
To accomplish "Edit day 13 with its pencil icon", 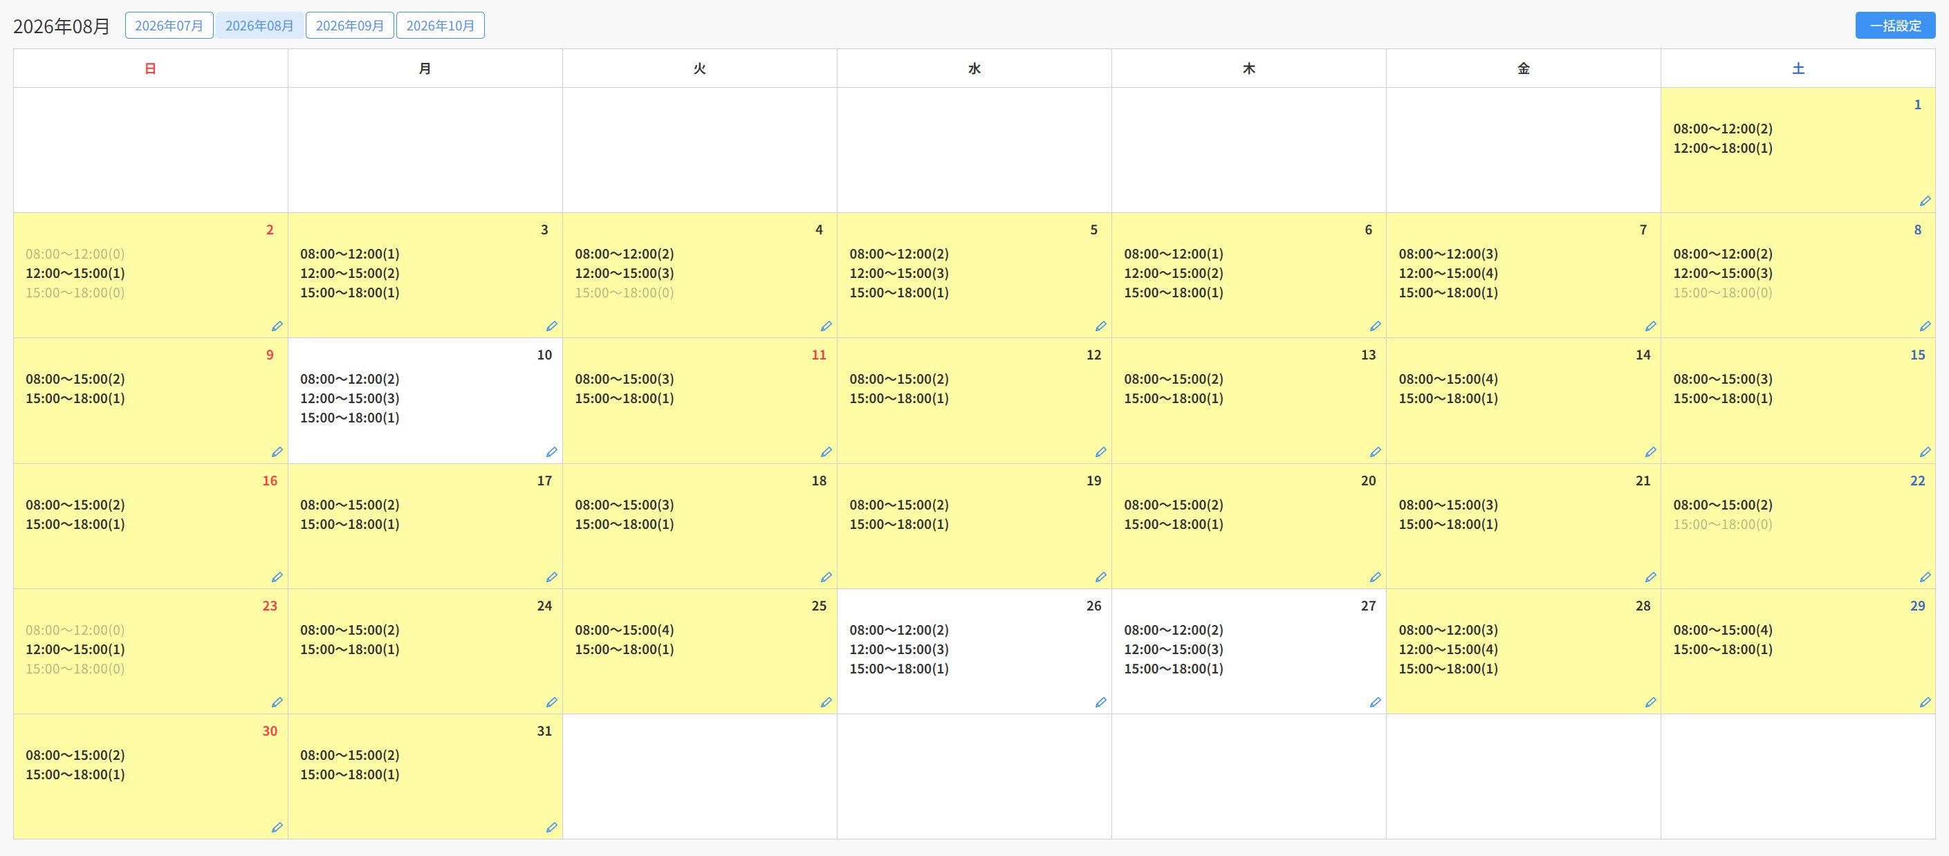I will pos(1376,452).
